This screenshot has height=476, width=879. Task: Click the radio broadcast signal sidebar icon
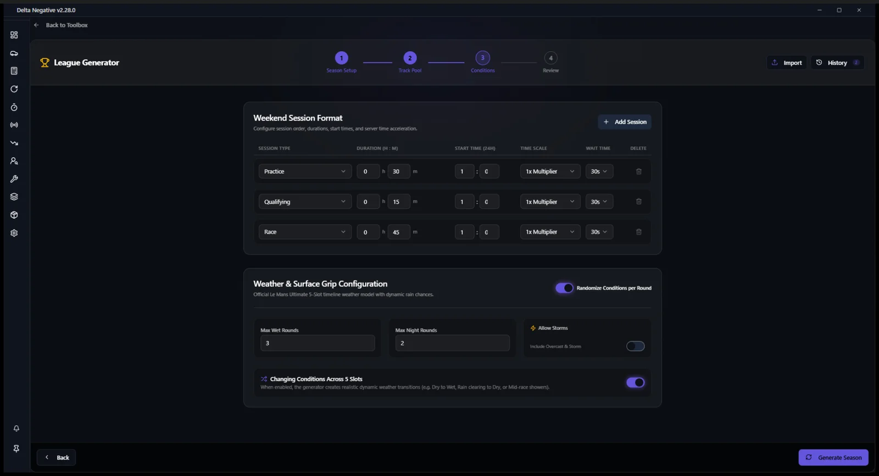(x=14, y=125)
